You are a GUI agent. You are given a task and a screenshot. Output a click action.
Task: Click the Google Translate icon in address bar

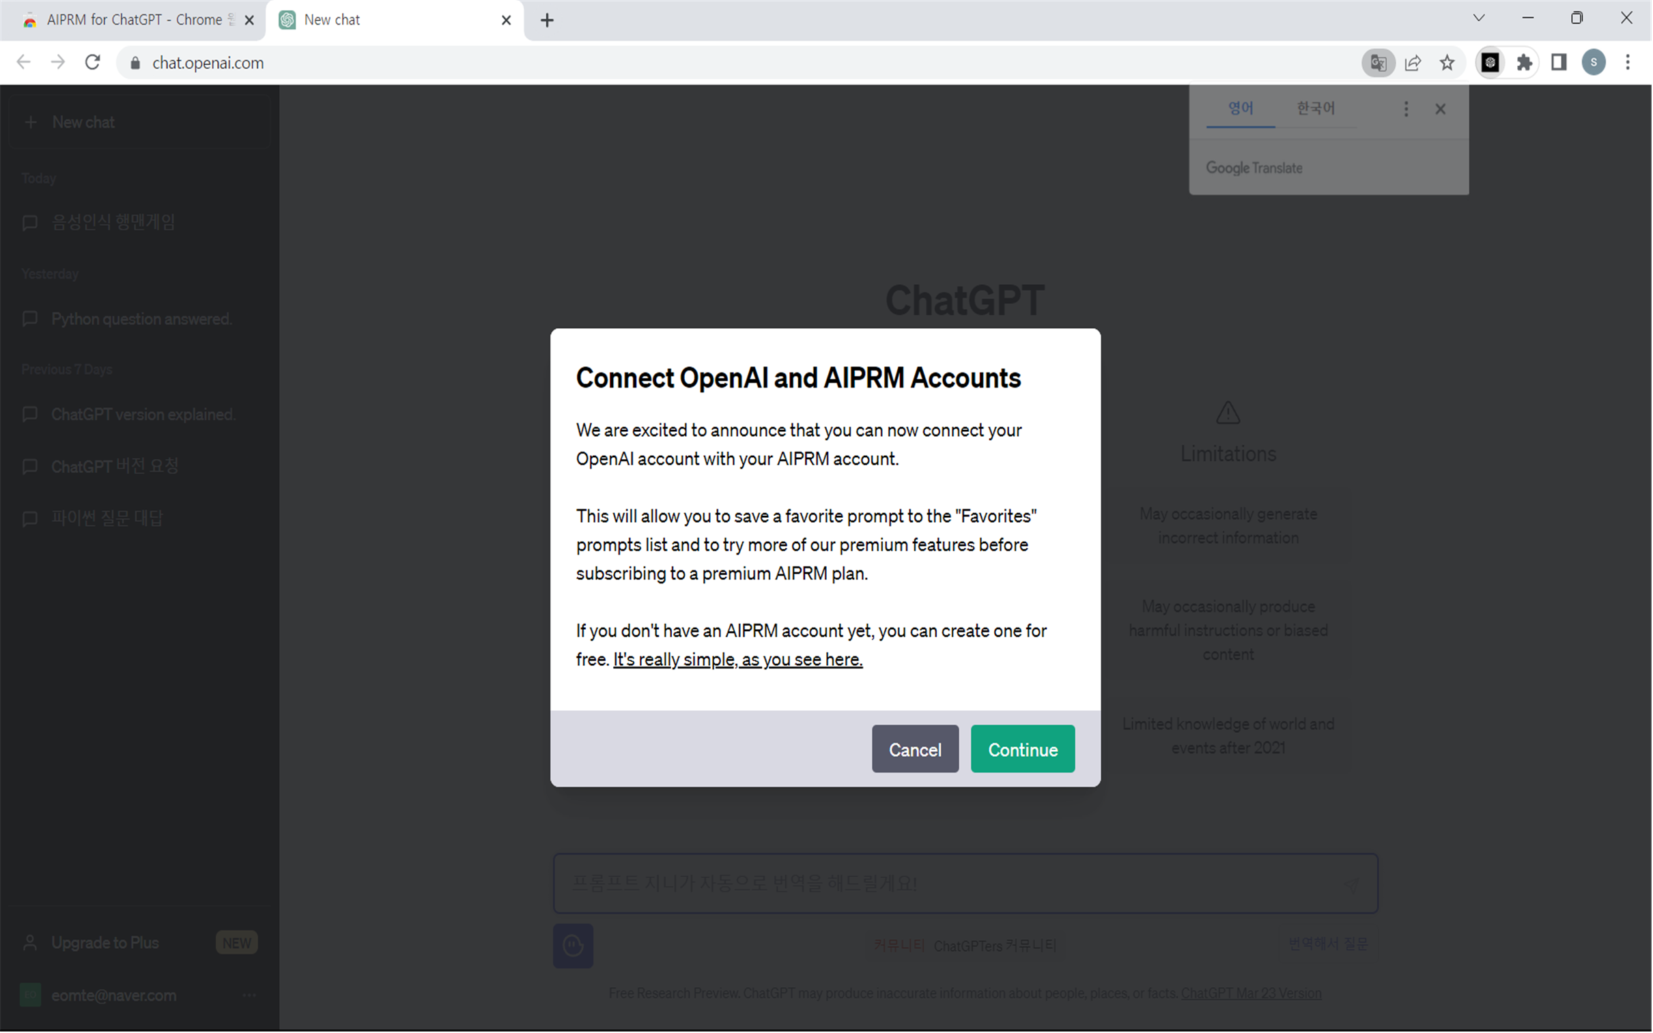tap(1379, 63)
